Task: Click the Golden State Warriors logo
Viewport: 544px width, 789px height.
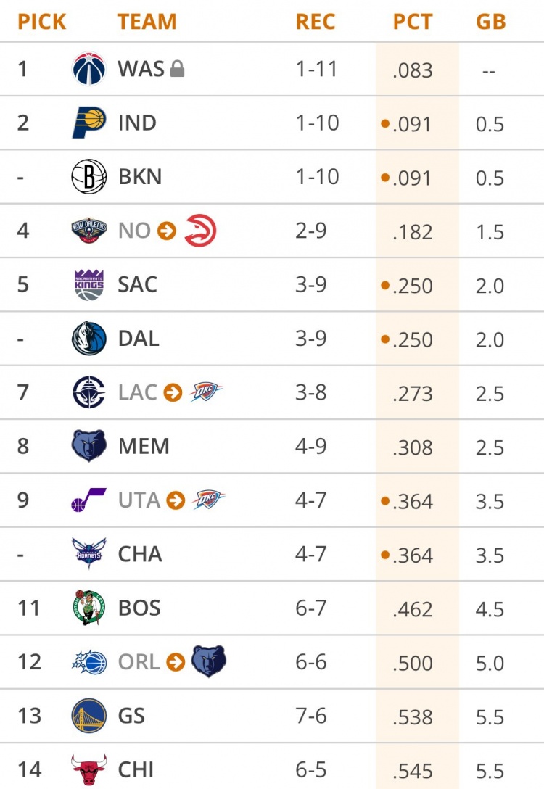Action: pyautogui.click(x=89, y=716)
